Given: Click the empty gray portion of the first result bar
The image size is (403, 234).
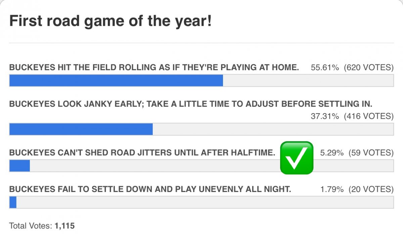Looking at the screenshot, I should pyautogui.click(x=308, y=81).
